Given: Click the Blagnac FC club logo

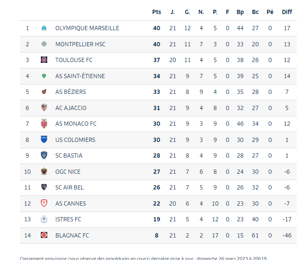Looking at the screenshot, I should click(x=44, y=235).
